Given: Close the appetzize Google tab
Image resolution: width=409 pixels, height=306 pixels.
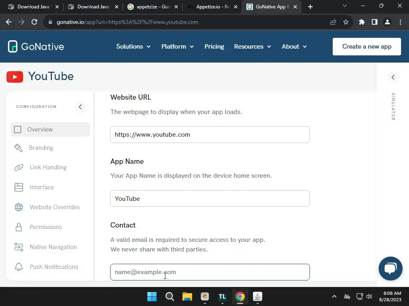Looking at the screenshot, I should pos(176,7).
